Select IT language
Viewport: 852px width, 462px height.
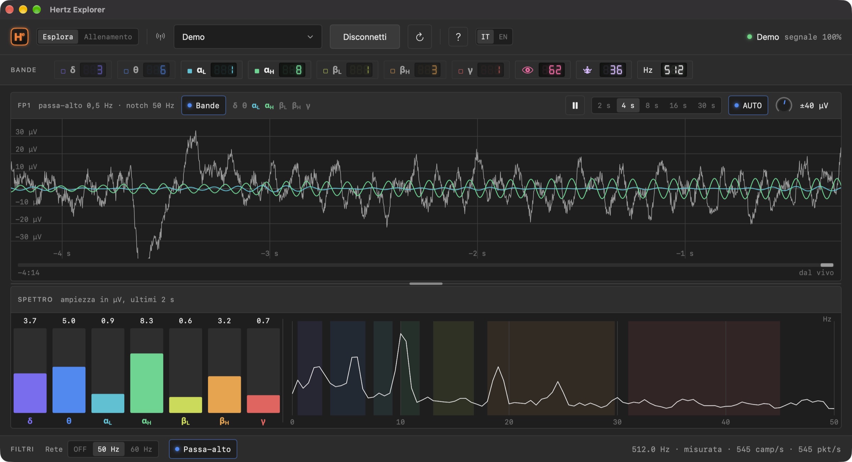point(485,37)
